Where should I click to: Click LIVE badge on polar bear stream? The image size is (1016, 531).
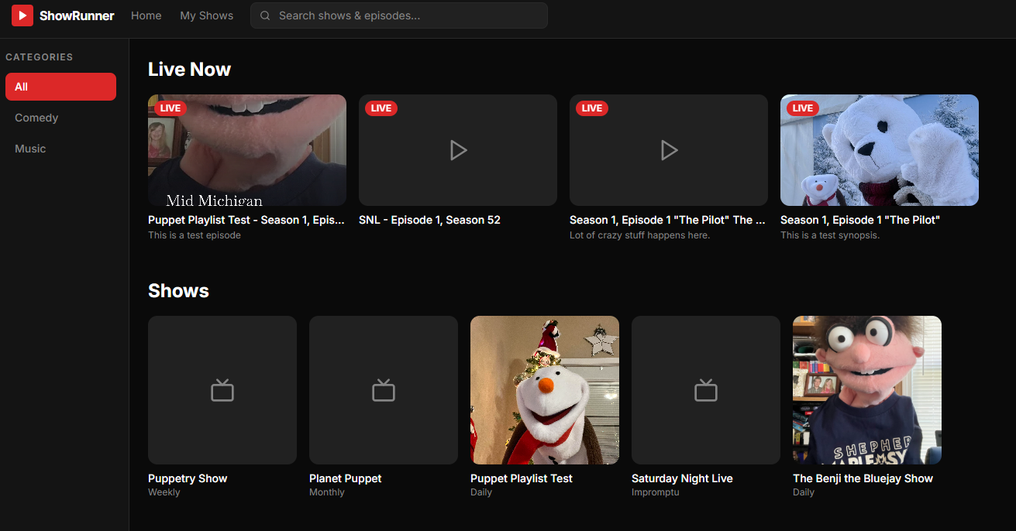pos(803,108)
